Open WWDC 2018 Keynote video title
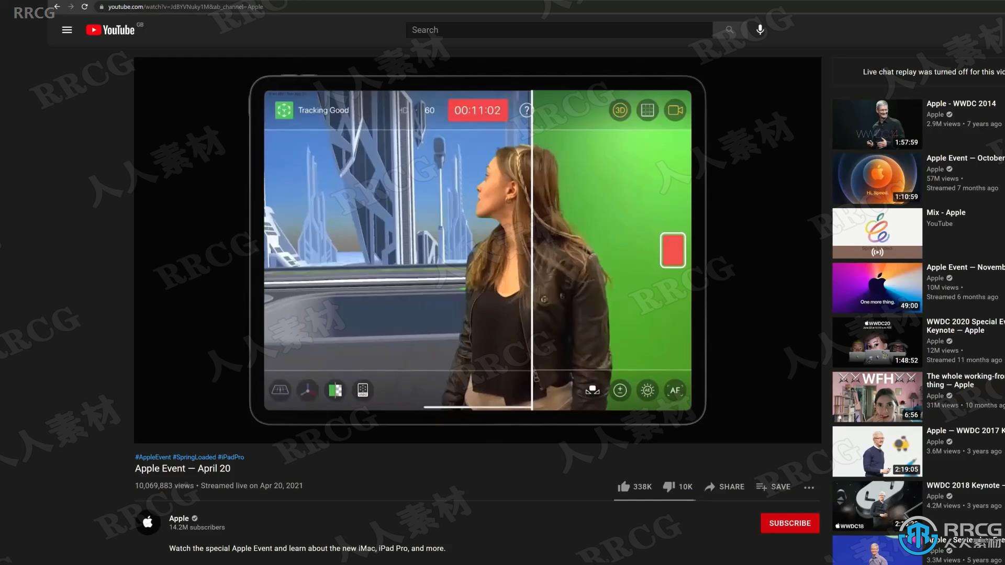Screen dimensions: 1005x565 (x=965, y=485)
